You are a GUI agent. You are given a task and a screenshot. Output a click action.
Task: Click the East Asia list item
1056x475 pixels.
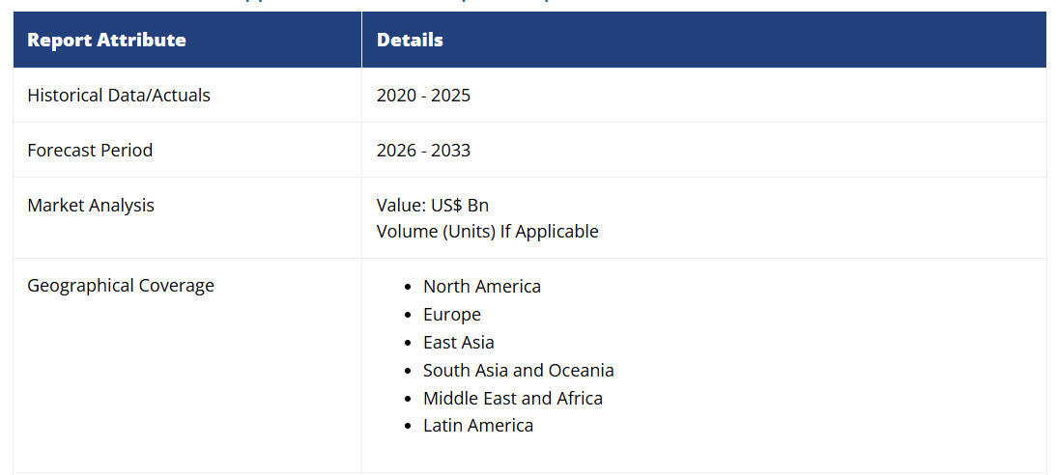click(459, 343)
